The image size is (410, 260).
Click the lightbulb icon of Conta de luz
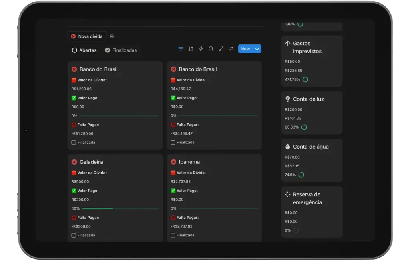coord(287,99)
